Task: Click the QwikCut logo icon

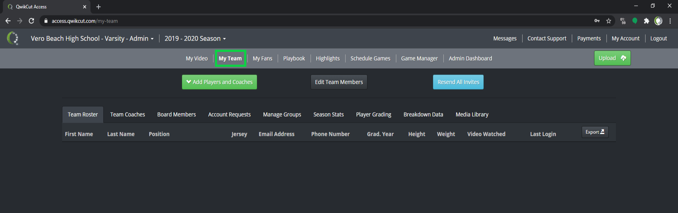Action: tap(13, 38)
